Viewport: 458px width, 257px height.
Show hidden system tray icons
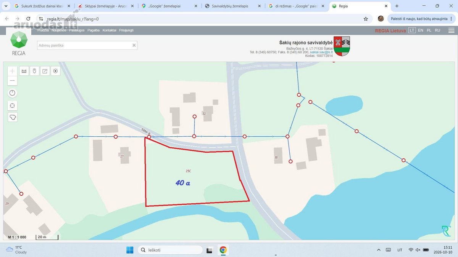click(x=379, y=250)
